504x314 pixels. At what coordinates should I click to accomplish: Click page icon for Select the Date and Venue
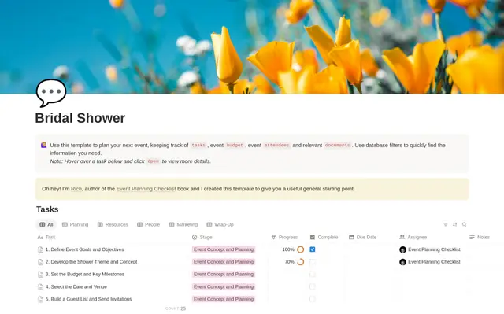(x=40, y=286)
